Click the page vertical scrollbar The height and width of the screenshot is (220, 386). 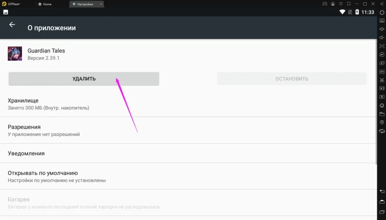coord(376,102)
